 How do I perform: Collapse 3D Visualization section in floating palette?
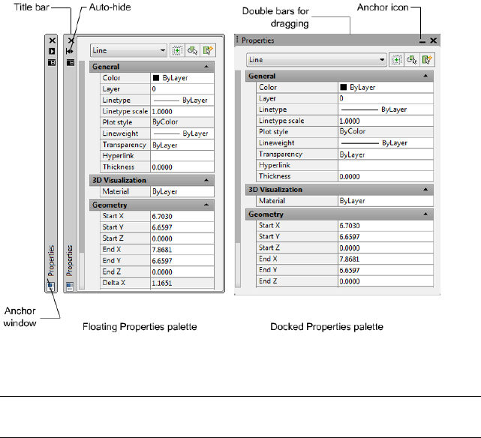pos(206,180)
